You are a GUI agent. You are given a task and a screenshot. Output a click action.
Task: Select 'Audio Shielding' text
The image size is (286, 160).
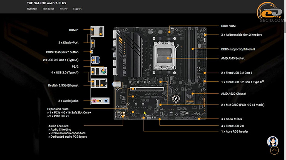[x=61, y=130]
